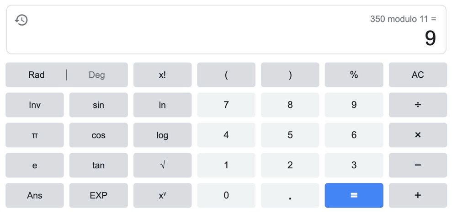The height and width of the screenshot is (214, 452).
Task: Switch angle mode to Deg
Action: [x=96, y=75]
